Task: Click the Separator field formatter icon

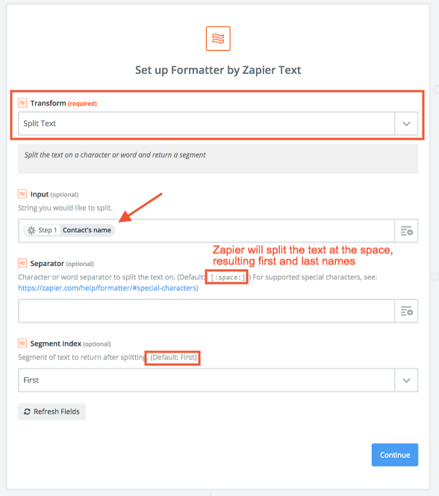Action: click(x=22, y=263)
